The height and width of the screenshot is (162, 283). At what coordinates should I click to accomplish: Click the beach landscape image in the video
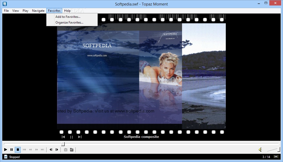click(x=204, y=76)
